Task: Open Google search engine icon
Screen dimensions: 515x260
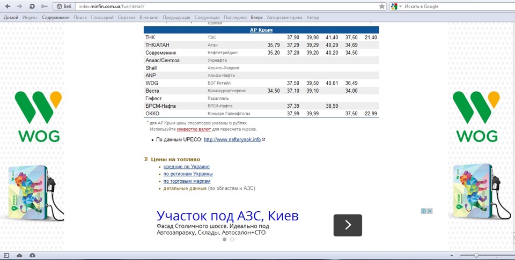Action: click(x=394, y=6)
